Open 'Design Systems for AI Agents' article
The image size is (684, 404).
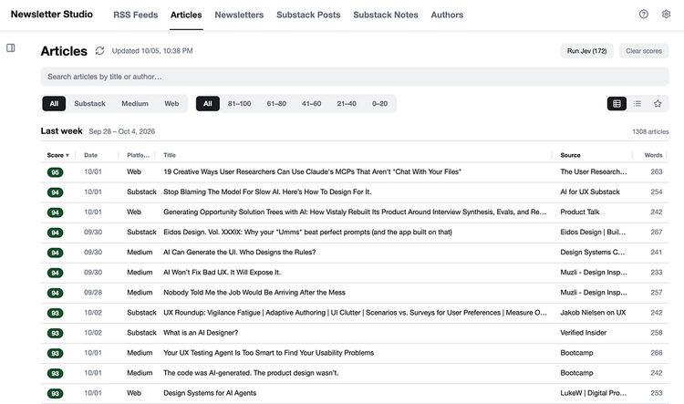click(210, 393)
